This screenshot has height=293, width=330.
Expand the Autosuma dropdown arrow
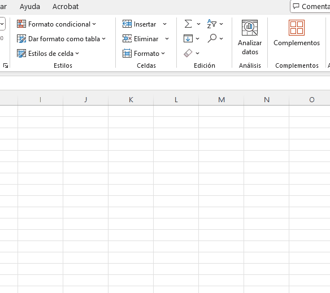pos(198,24)
